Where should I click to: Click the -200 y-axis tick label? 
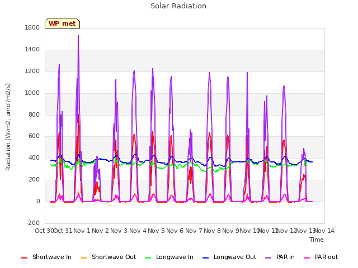coord(33,223)
